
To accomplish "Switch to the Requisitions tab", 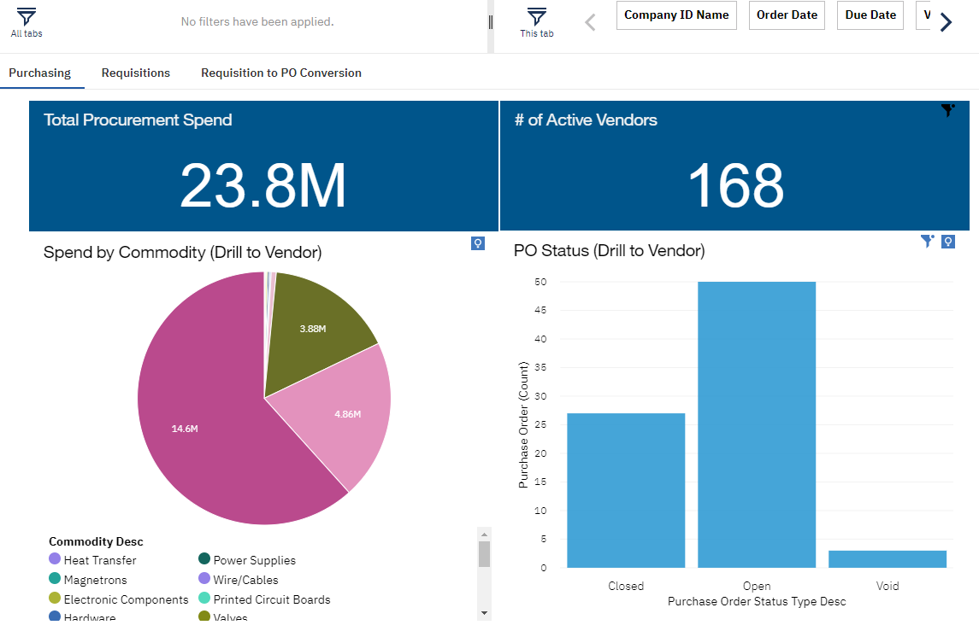I will click(136, 73).
